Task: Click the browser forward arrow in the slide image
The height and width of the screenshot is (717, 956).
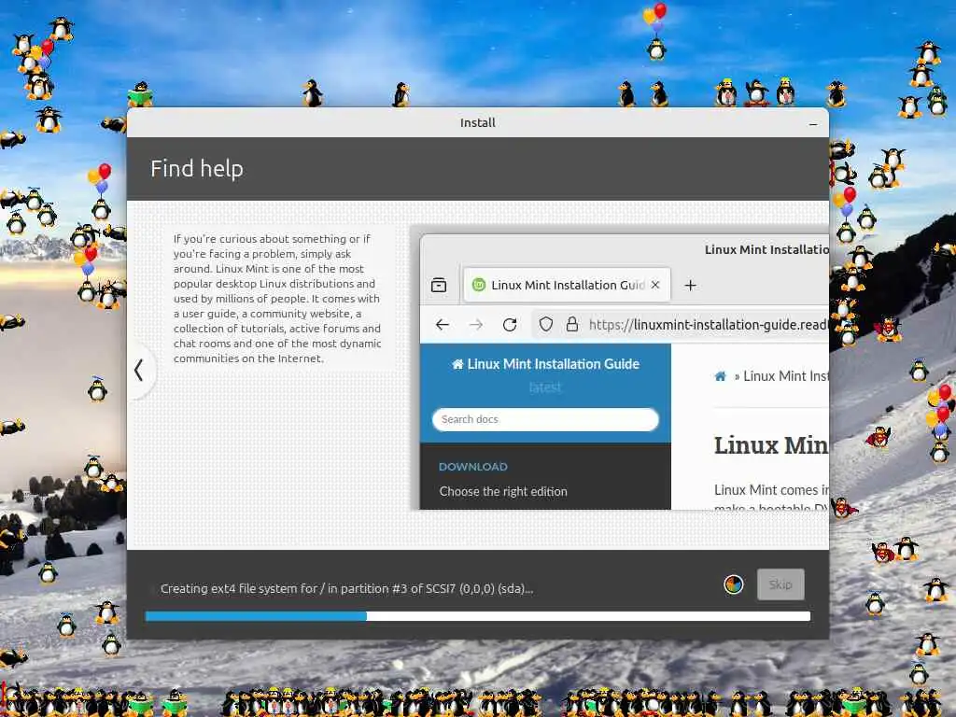Action: (476, 325)
